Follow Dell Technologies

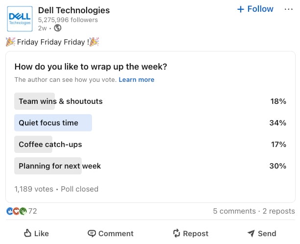point(260,9)
